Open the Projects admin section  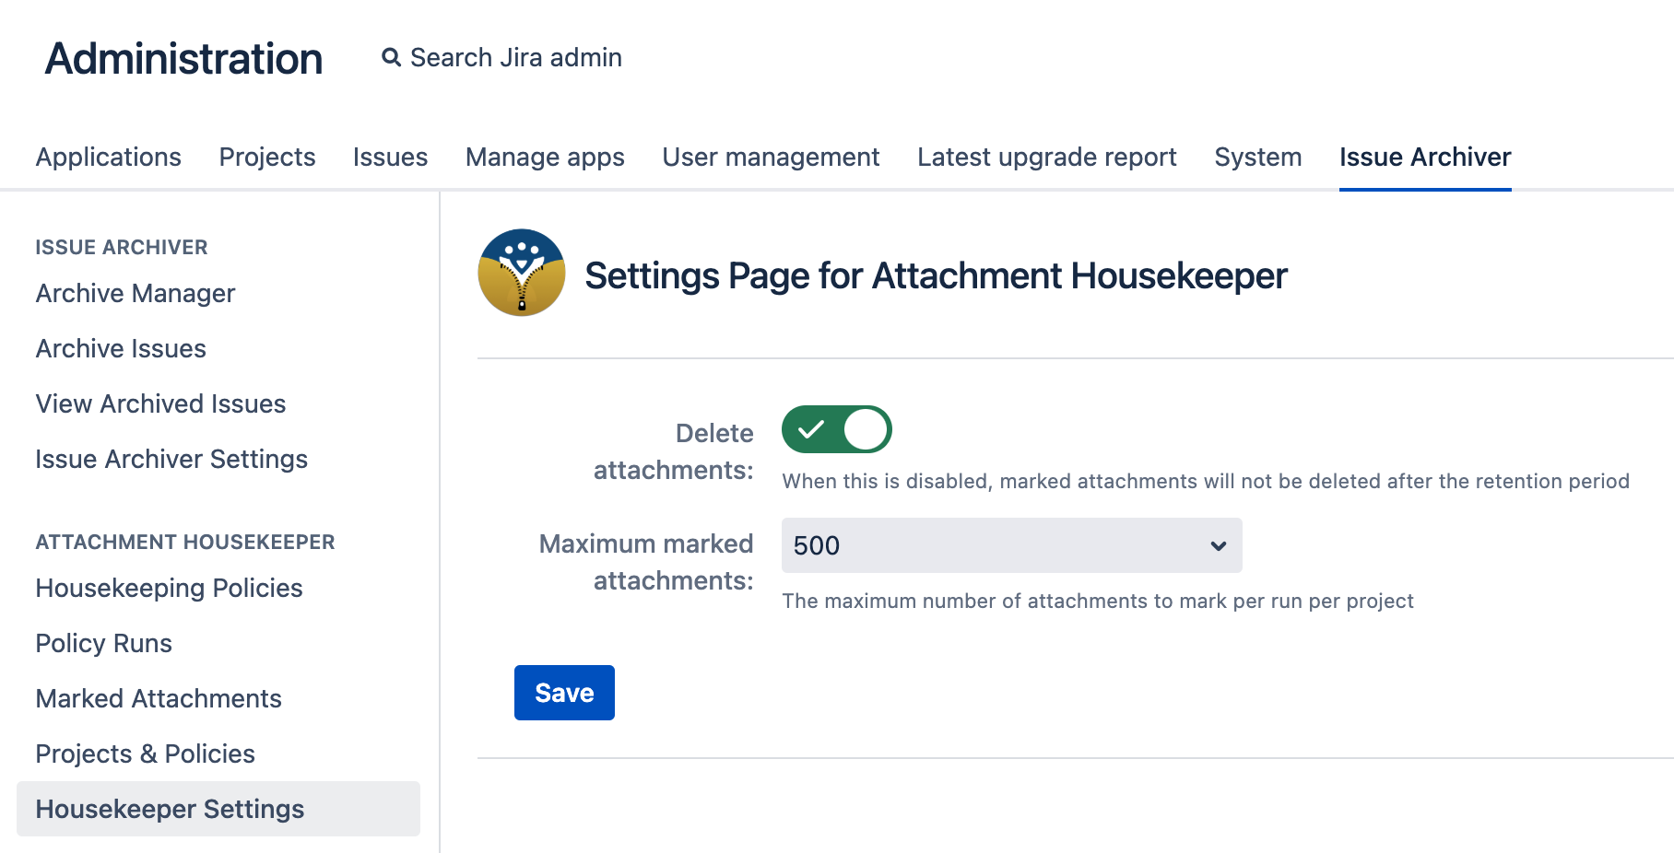pos(266,157)
